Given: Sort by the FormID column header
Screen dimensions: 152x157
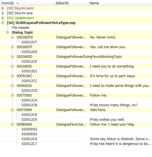Looking at the screenshot, I should 27,3.
